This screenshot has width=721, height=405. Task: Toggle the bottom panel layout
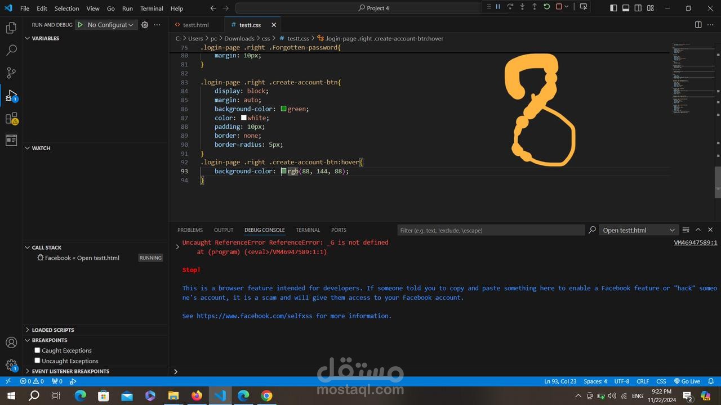click(626, 8)
